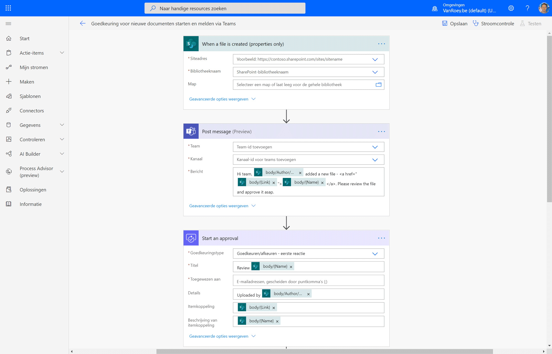Click the Teams icon on Post message card
This screenshot has height=354, width=552.
pos(191,131)
